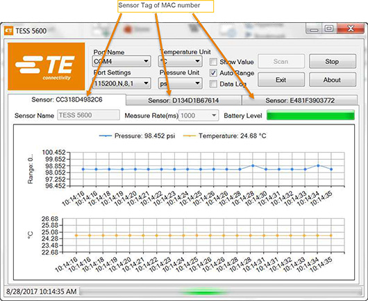368x301 pixels.
Task: Click the About button
Action: pyautogui.click(x=333, y=80)
